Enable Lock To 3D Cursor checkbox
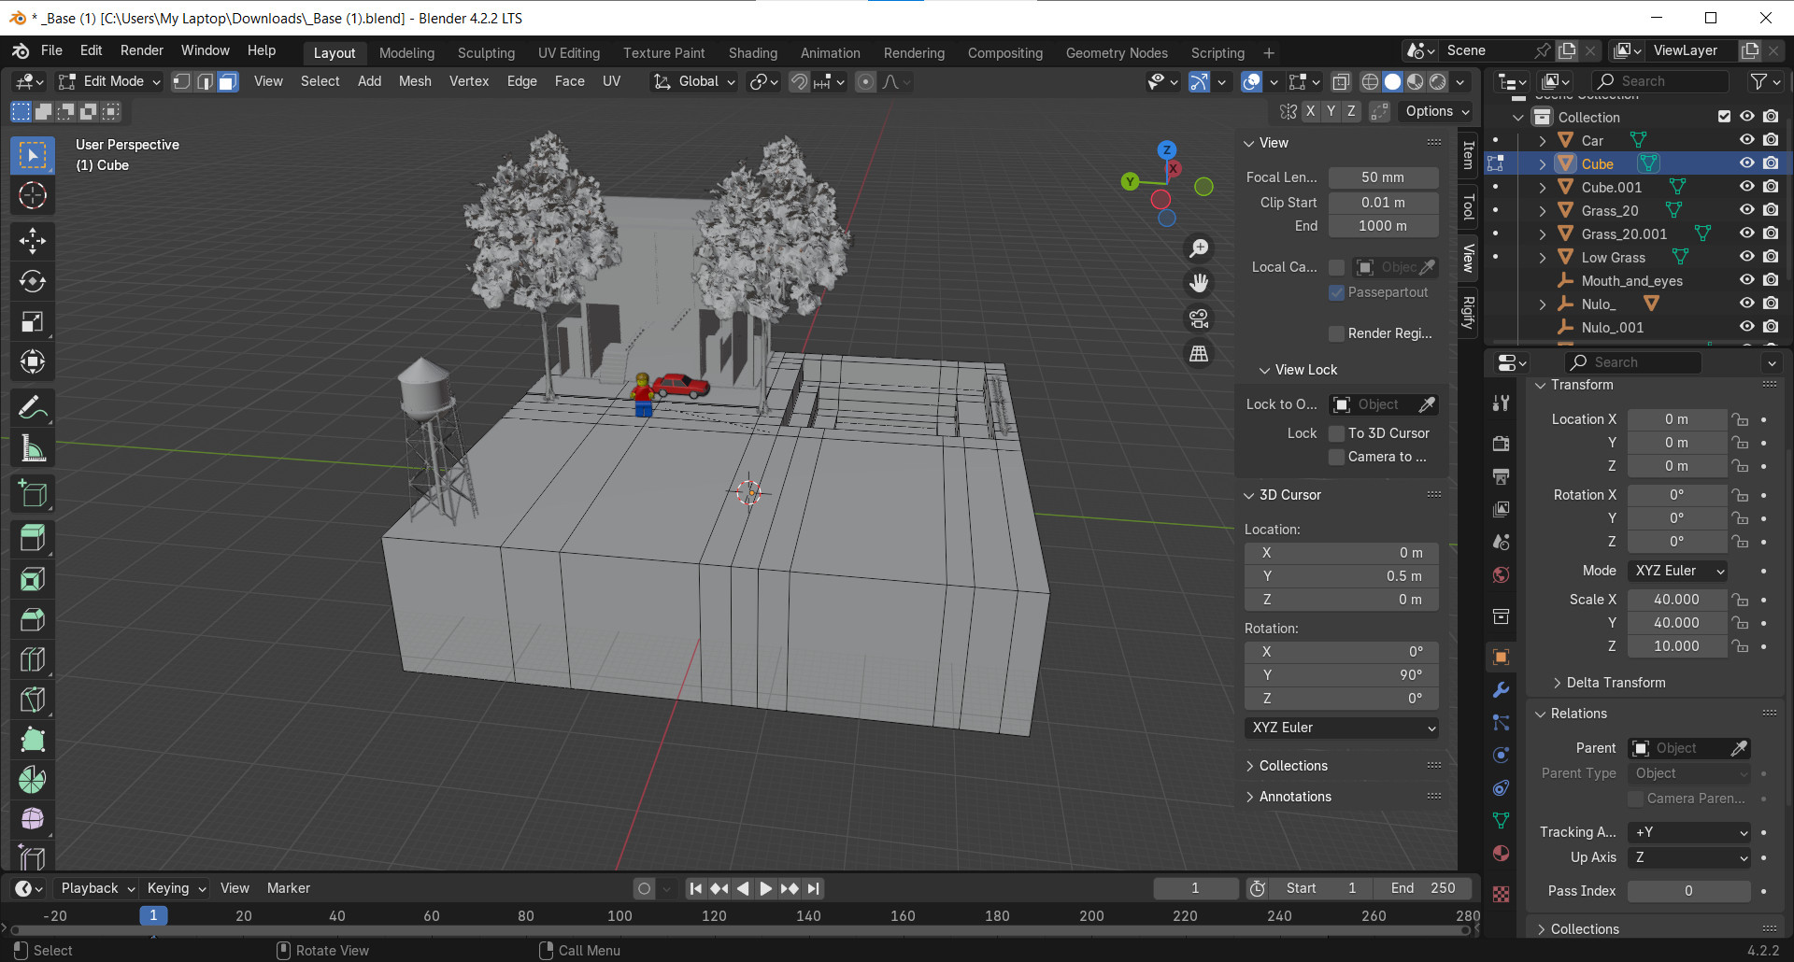This screenshot has width=1794, height=962. tap(1337, 433)
